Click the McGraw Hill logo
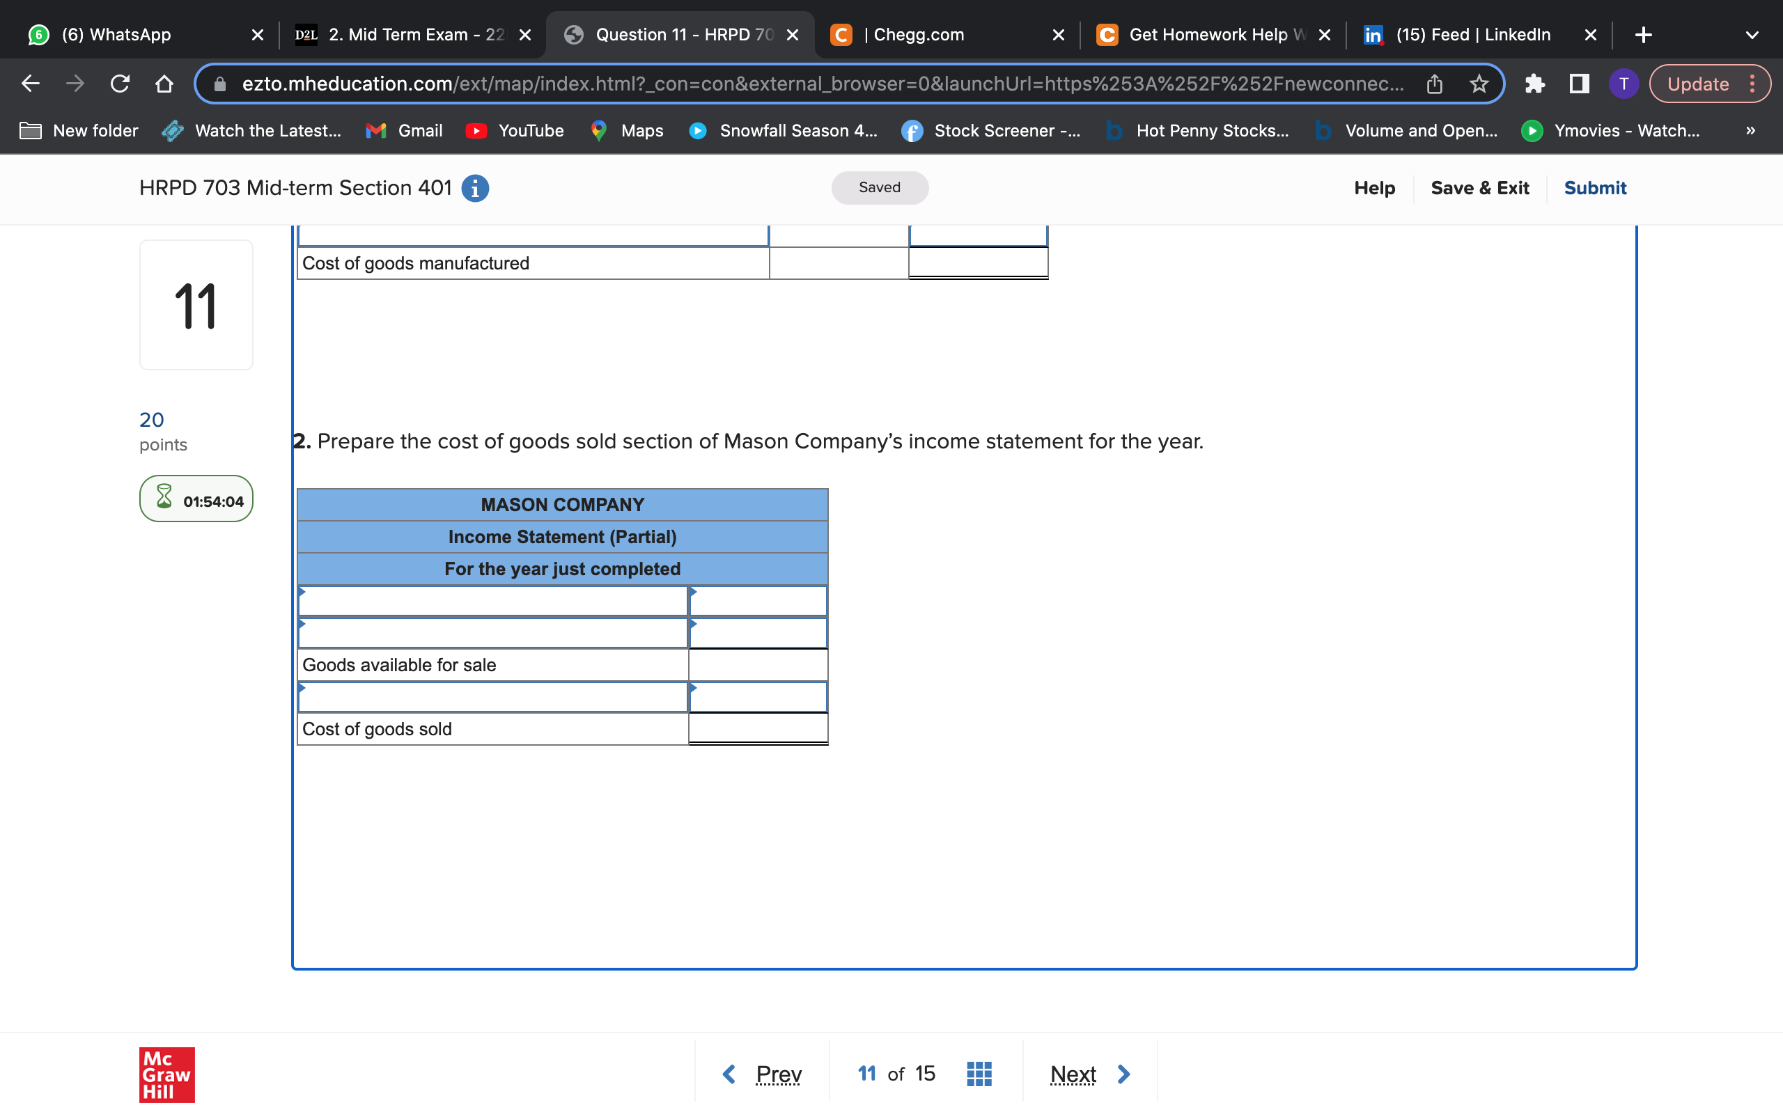 (166, 1074)
